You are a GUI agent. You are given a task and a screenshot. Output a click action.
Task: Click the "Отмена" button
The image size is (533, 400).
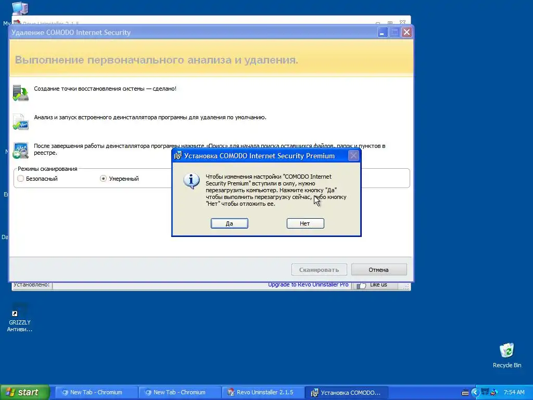[379, 270]
